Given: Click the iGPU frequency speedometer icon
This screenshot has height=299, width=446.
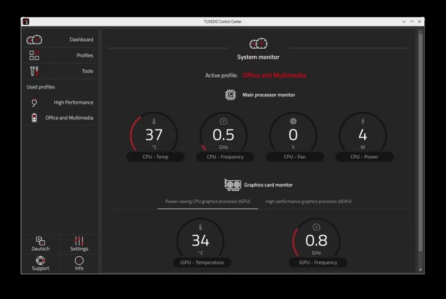Looking at the screenshot, I should click(317, 227).
